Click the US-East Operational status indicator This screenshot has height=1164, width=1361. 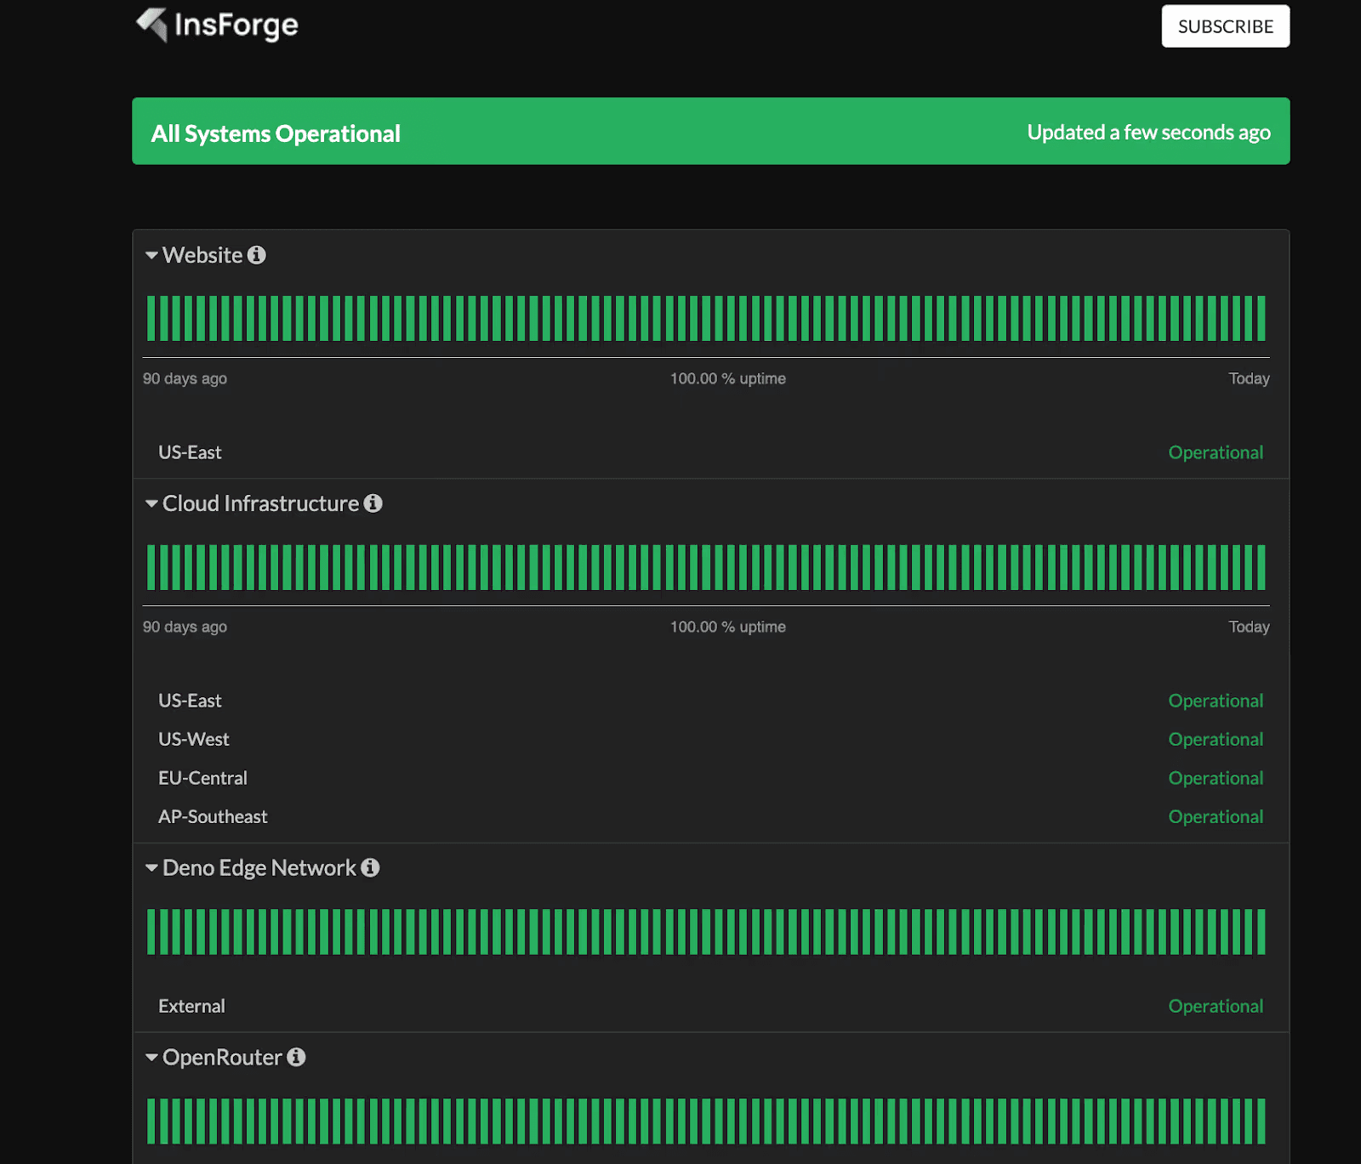pyautogui.click(x=1216, y=451)
